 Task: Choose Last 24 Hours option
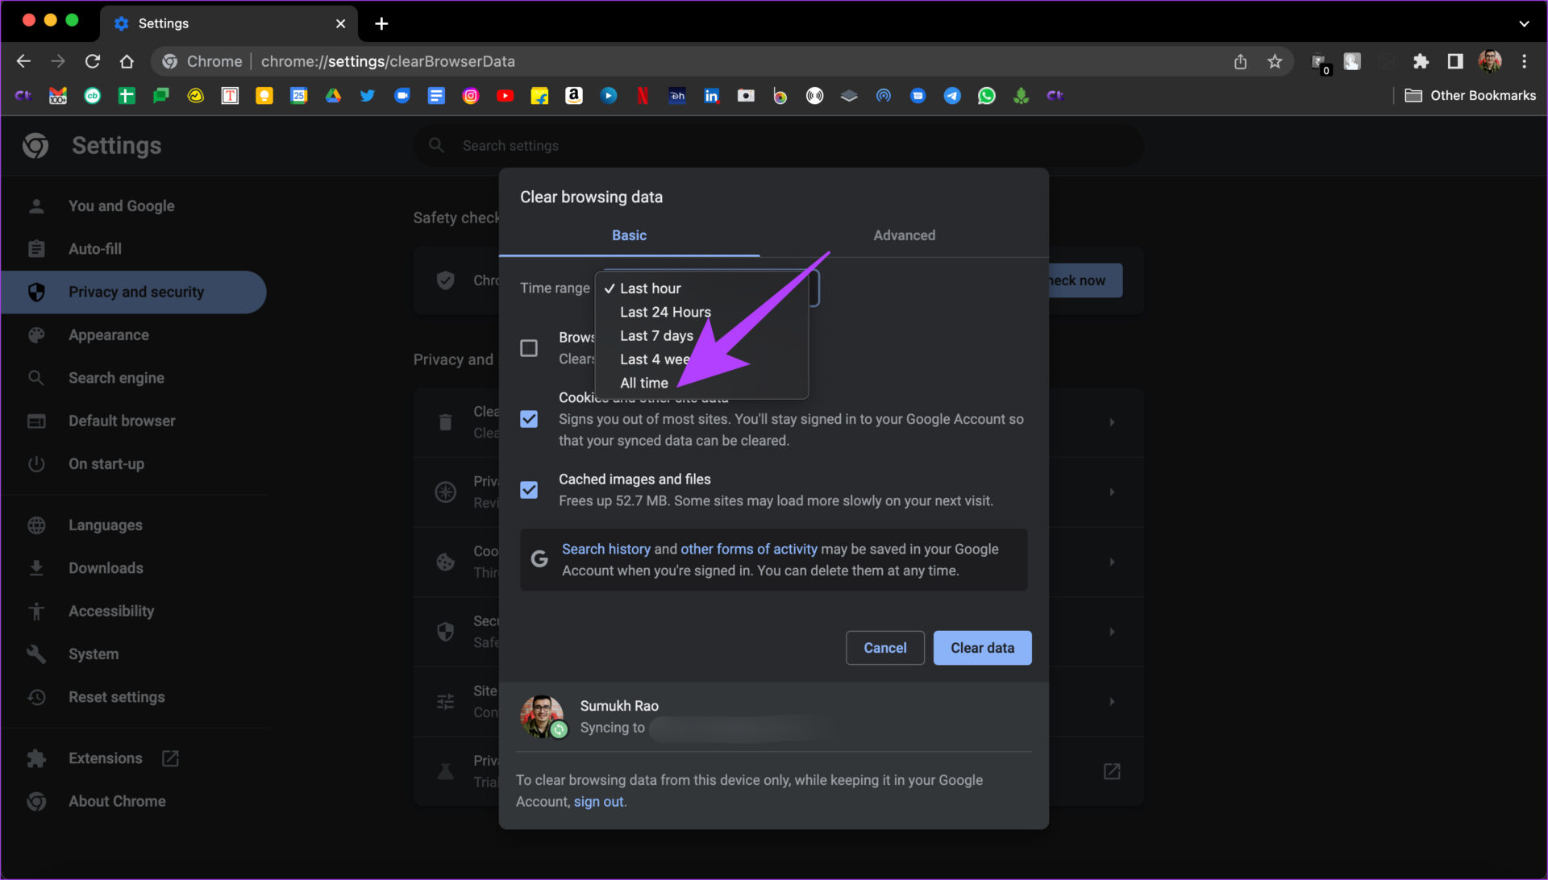(x=665, y=312)
